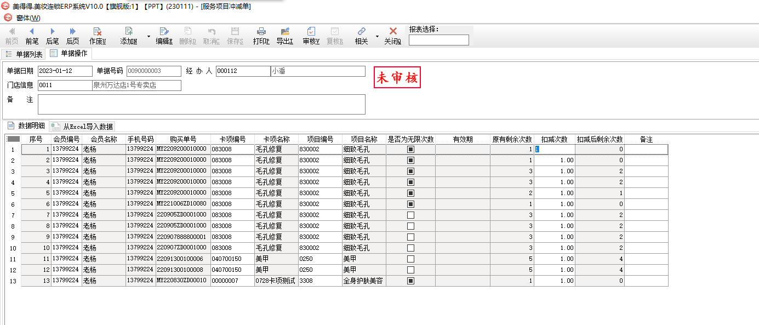Viewport: 759px width, 325px height.
Task: Check unlimited checkbox in row 7
Action: [410, 215]
